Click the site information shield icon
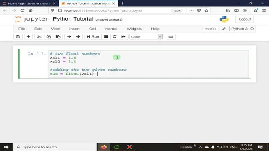This screenshot has height=151, width=269. click(53, 10)
